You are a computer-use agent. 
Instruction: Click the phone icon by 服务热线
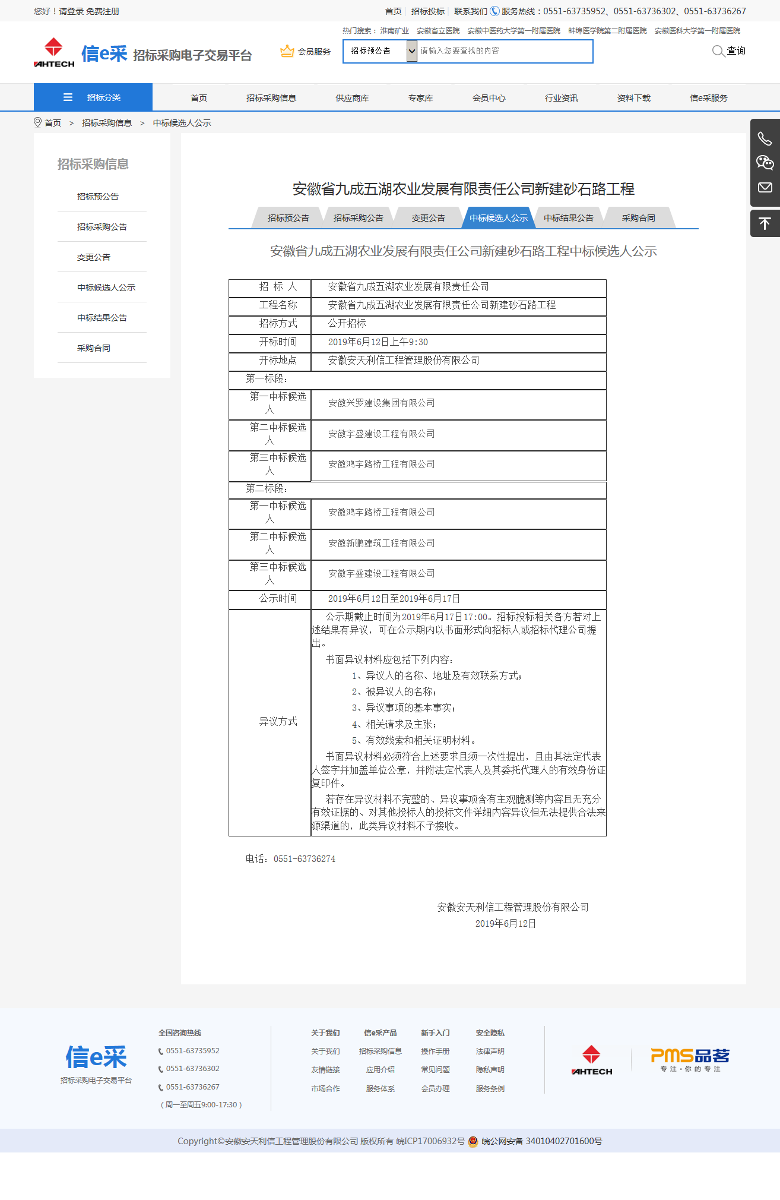494,11
